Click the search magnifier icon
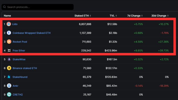Screen dimensions: 178x100 click(x=4, y=7)
